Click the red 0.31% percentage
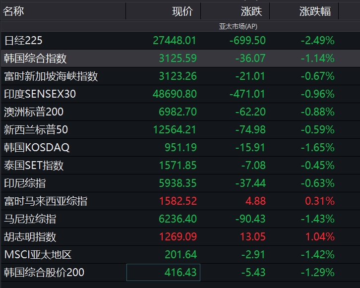 pos(320,201)
